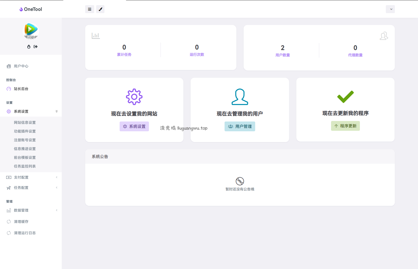Open the theme brush icon in top bar
418x269 pixels.
pos(100,9)
